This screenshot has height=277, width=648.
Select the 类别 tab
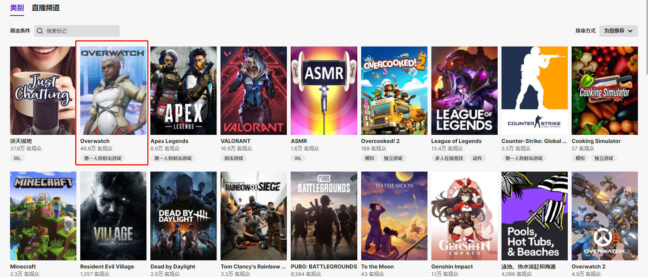pyautogui.click(x=17, y=8)
